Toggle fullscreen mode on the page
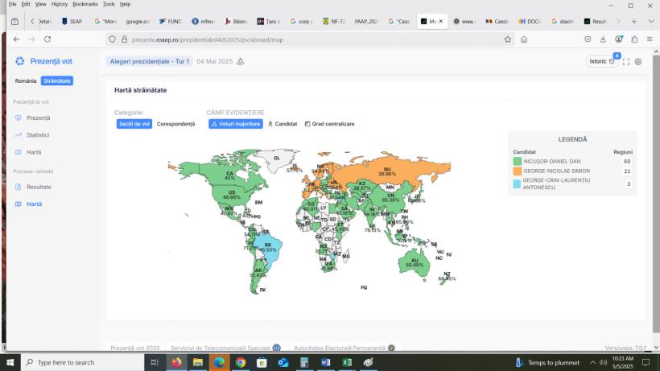 [x=626, y=61]
